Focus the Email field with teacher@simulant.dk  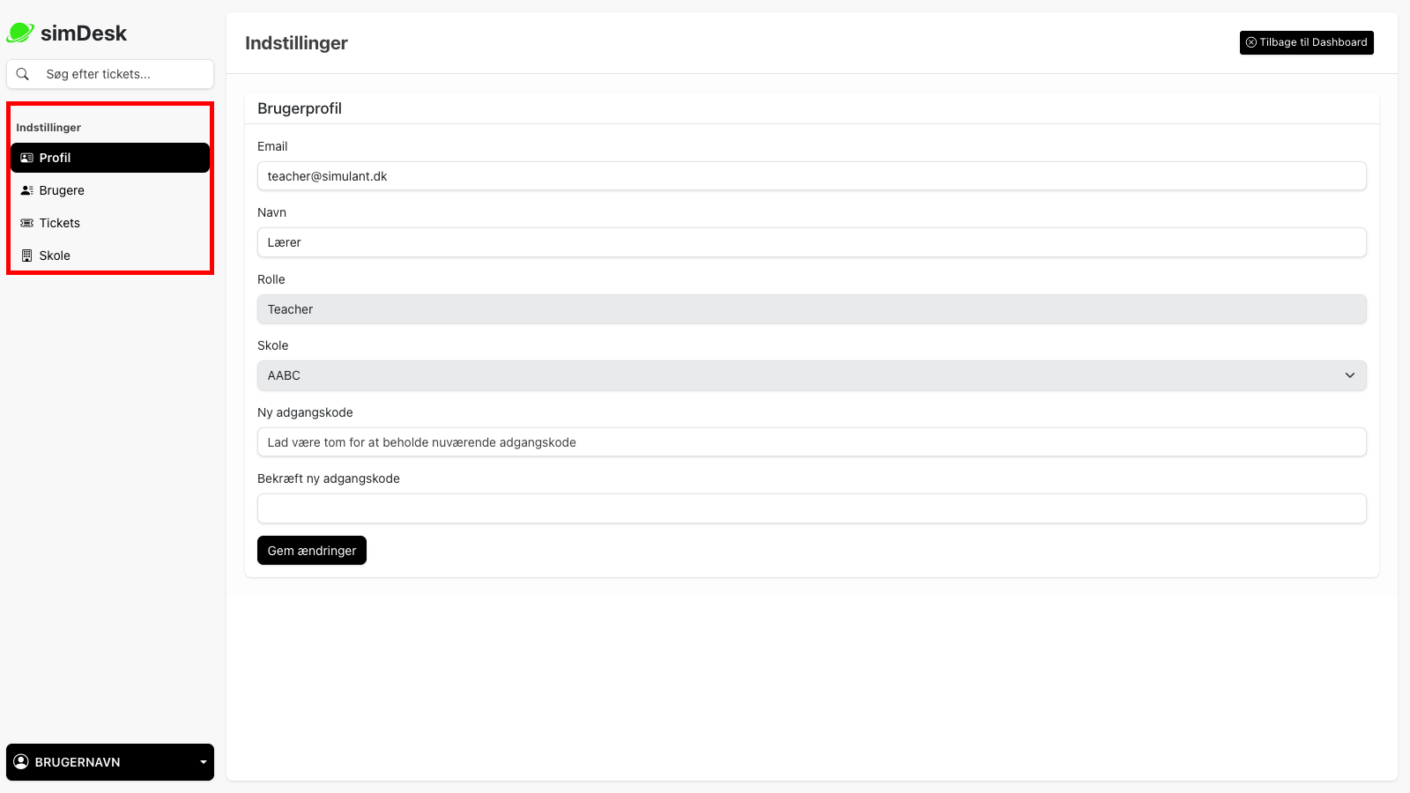811,176
